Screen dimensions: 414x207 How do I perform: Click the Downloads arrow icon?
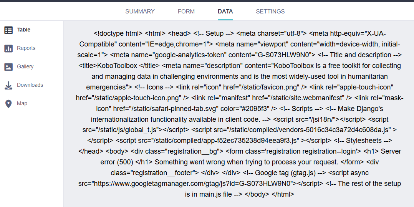coord(8,86)
